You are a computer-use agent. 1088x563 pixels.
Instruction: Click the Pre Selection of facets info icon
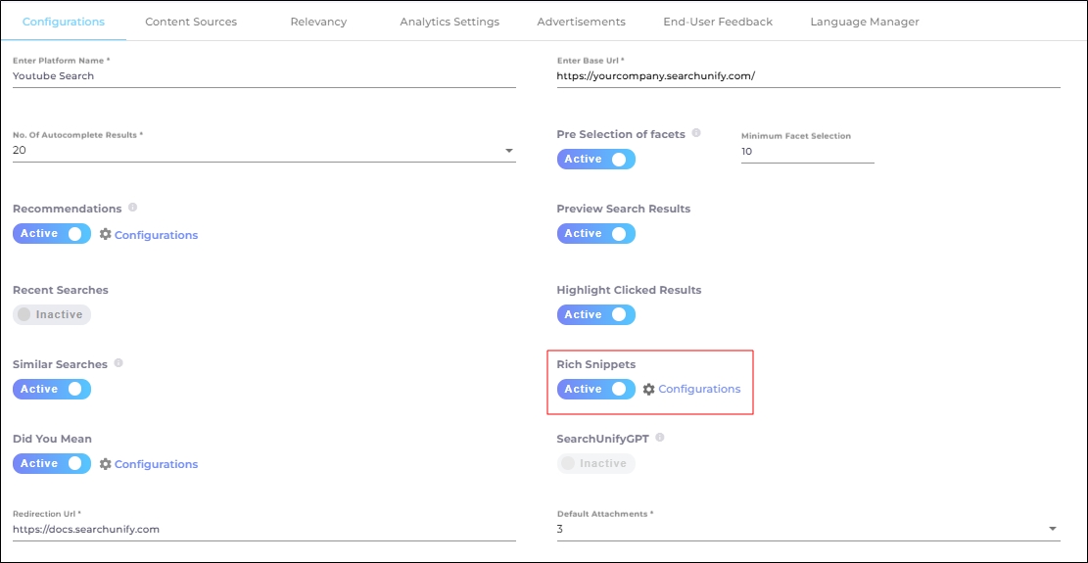point(696,133)
